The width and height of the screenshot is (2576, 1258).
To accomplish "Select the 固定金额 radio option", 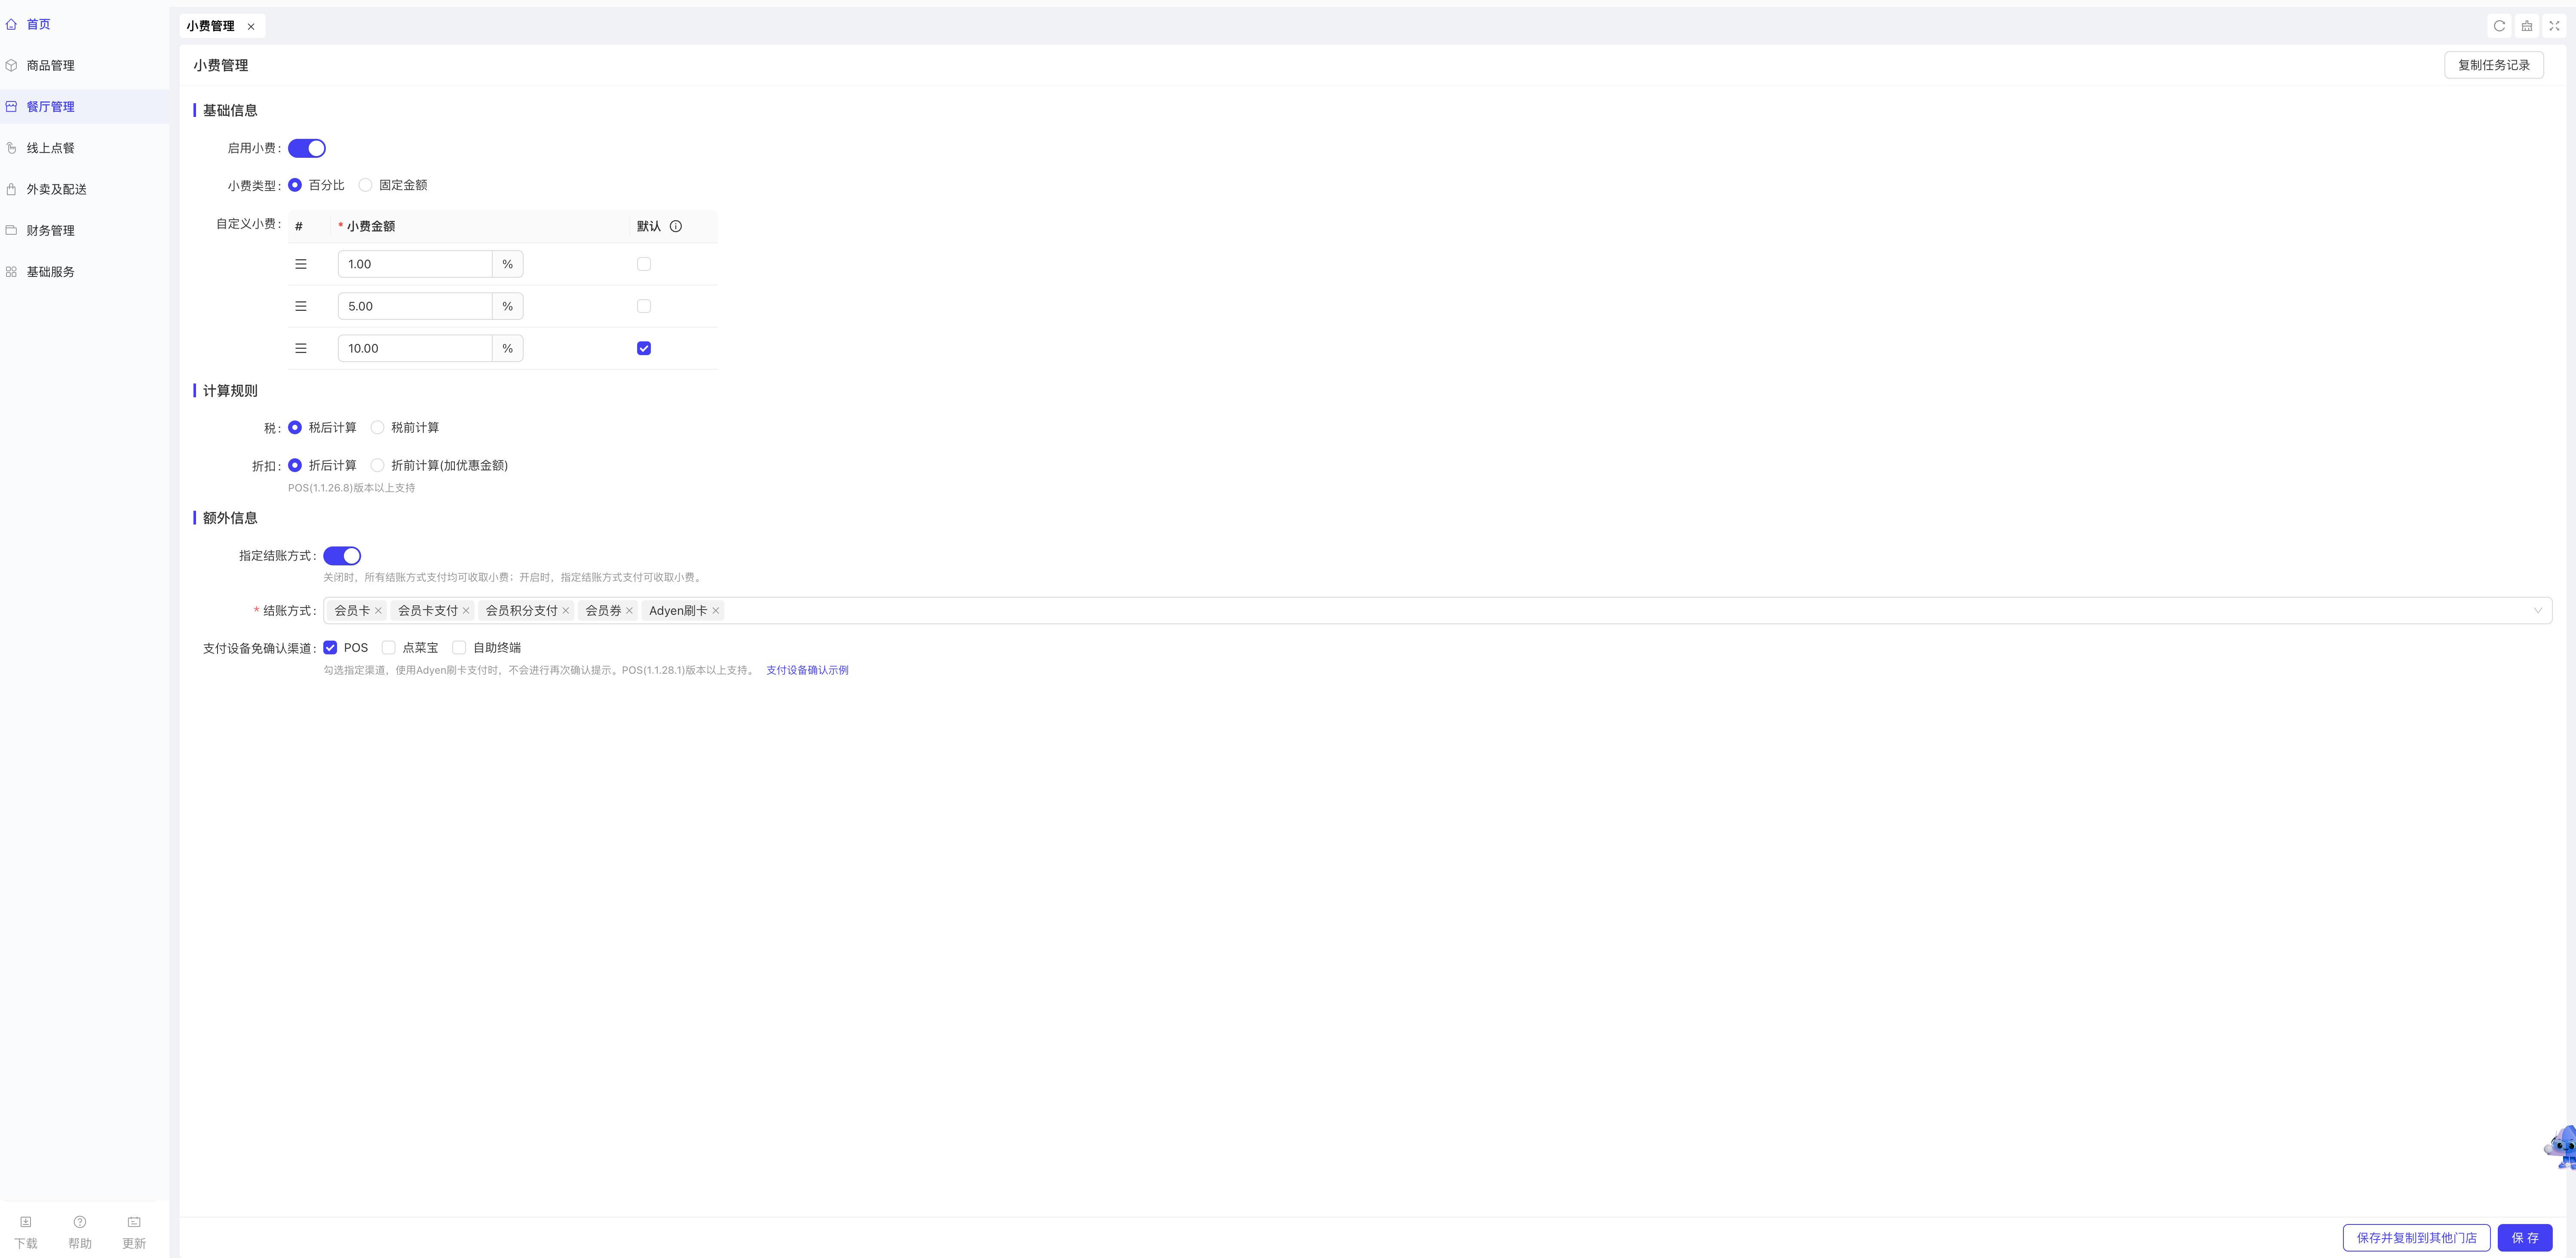I will (x=366, y=185).
